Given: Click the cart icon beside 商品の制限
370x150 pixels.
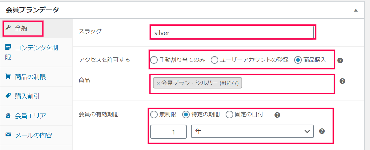Looking at the screenshot, I should click(x=8, y=76).
